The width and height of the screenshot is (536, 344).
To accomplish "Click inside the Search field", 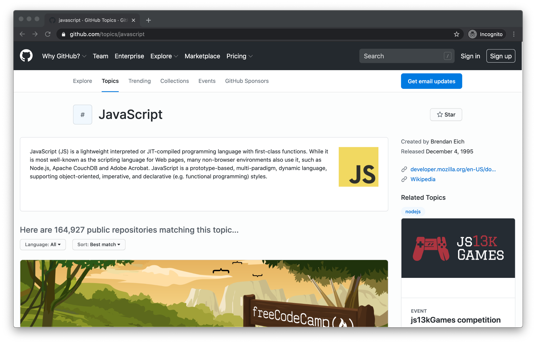I will click(x=402, y=56).
